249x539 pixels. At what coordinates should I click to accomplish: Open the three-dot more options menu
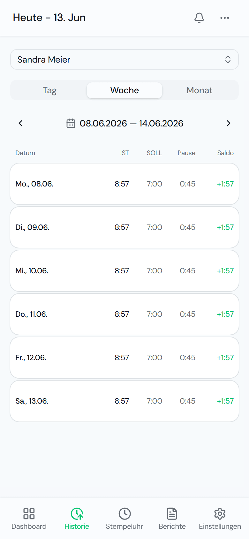(225, 18)
